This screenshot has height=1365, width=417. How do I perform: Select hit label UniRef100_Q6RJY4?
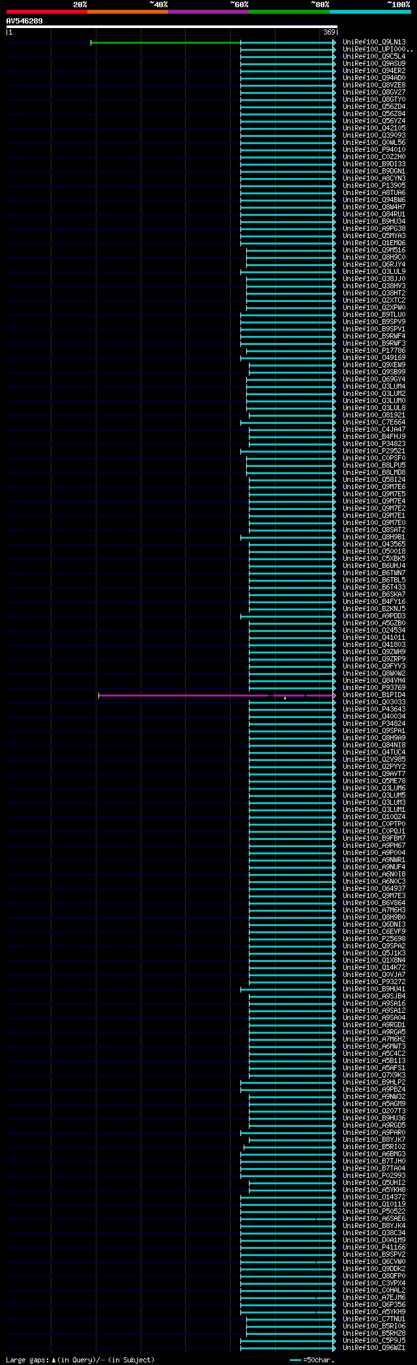(374, 265)
